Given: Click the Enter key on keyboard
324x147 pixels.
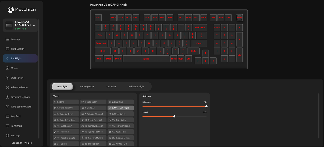Looking at the screenshot, I should click(x=199, y=43).
